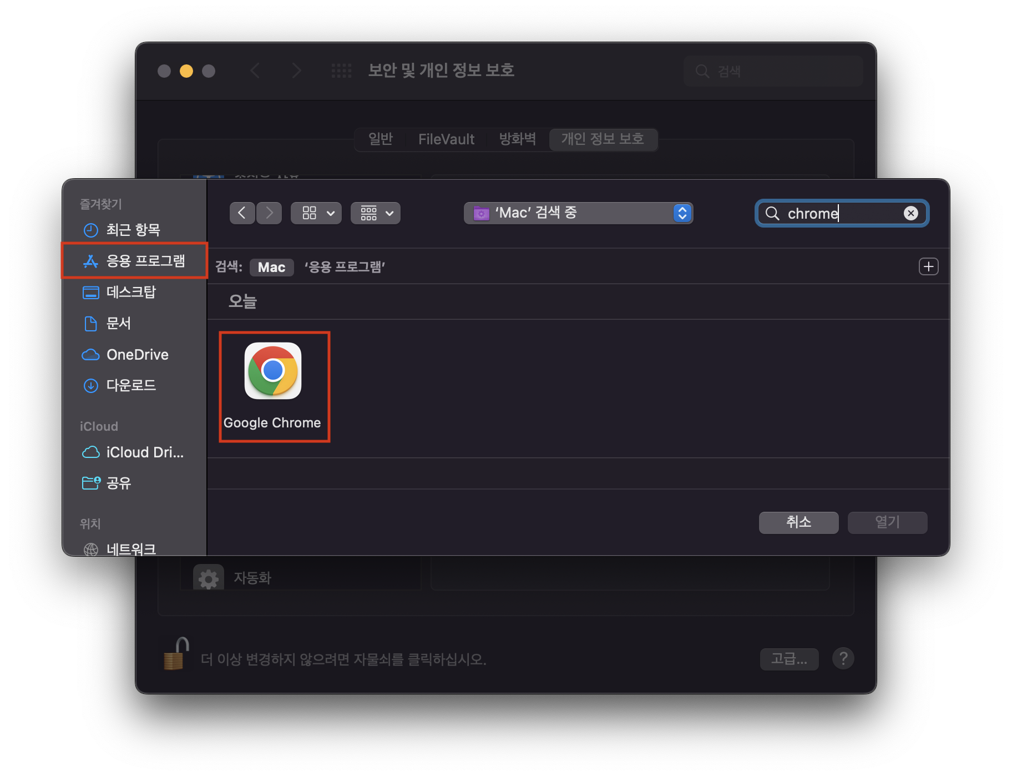
Task: Open grouping options dropdown
Action: [376, 213]
